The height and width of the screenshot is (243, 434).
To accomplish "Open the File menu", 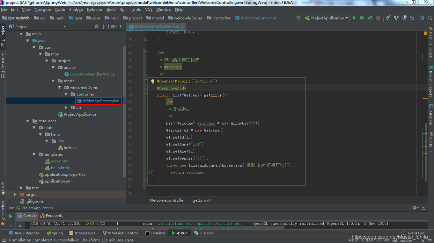I will (4, 10).
